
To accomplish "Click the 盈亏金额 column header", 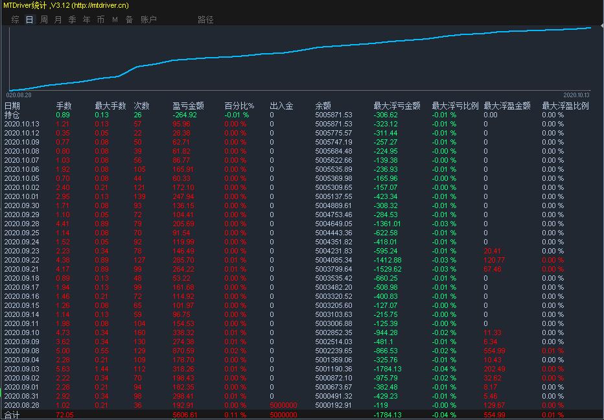I will tap(189, 106).
